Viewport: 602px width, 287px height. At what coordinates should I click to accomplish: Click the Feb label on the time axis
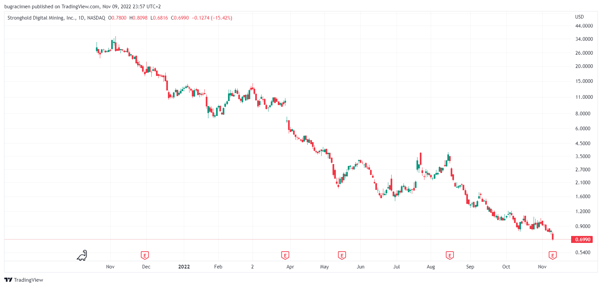pyautogui.click(x=218, y=267)
